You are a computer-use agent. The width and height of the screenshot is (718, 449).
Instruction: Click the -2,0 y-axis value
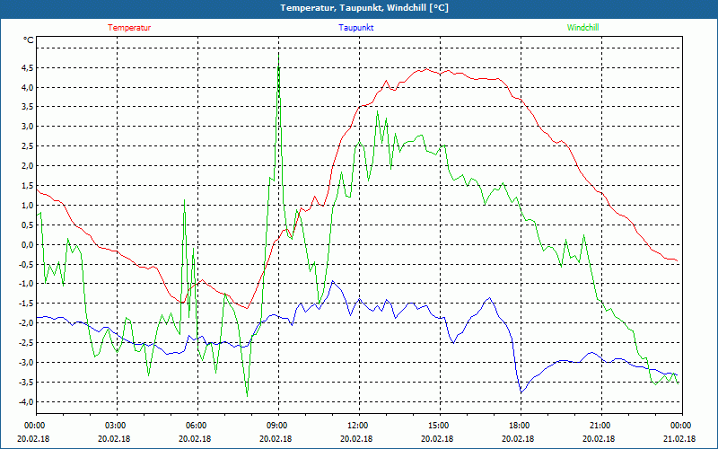click(x=26, y=323)
